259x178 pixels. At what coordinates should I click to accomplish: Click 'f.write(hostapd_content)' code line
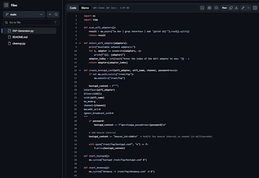click(x=109, y=148)
